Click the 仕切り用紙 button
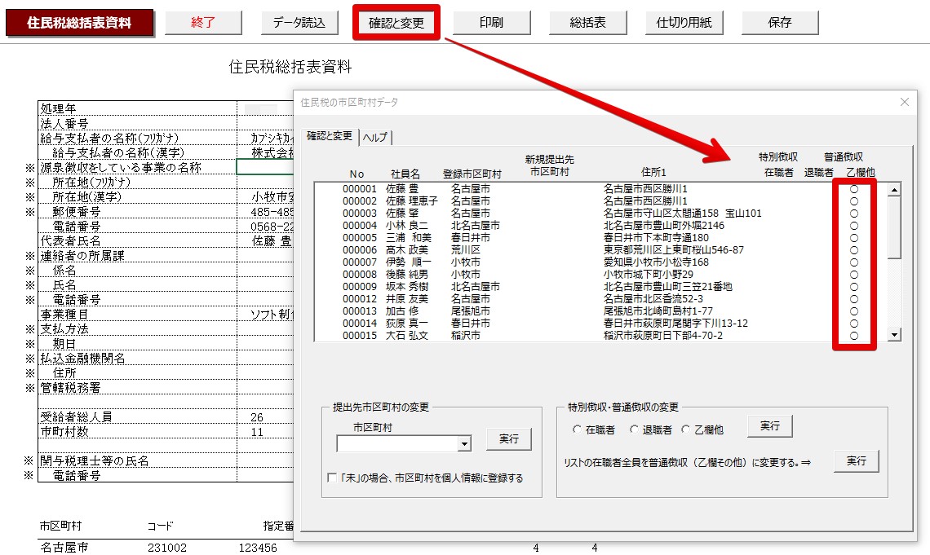 (684, 23)
